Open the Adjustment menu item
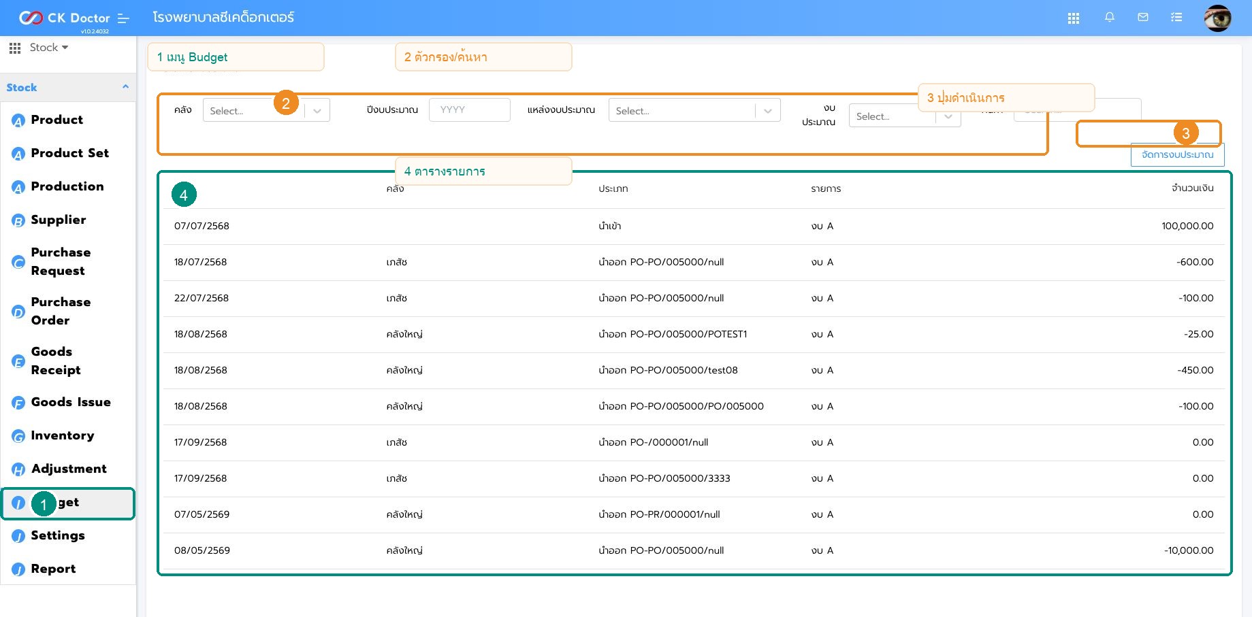The image size is (1252, 617). [68, 469]
